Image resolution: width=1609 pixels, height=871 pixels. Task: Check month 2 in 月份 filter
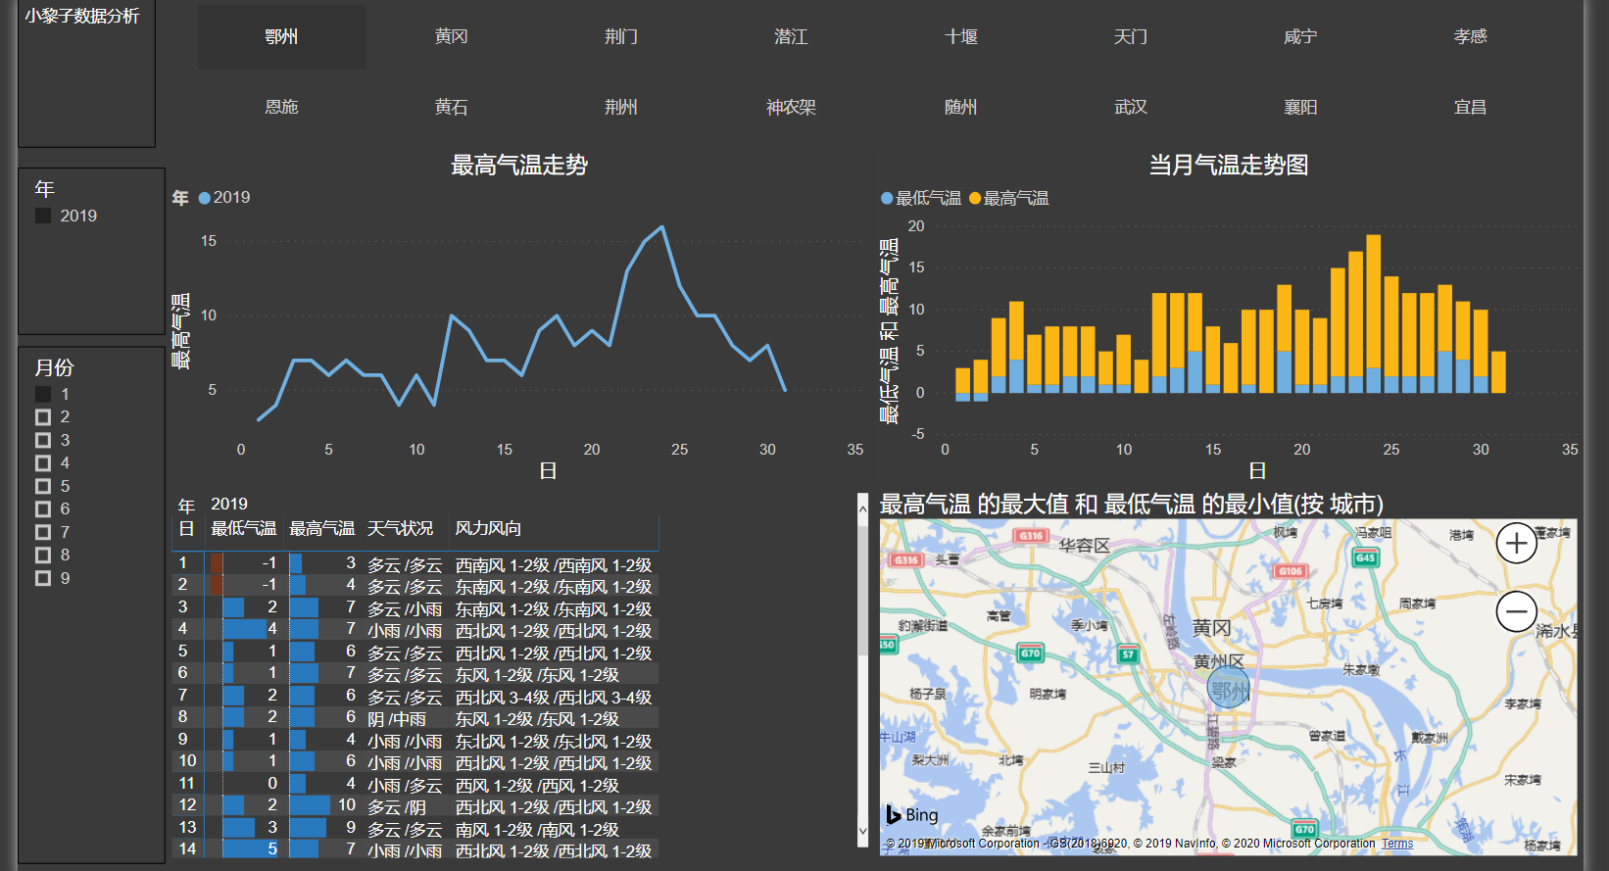click(x=43, y=417)
